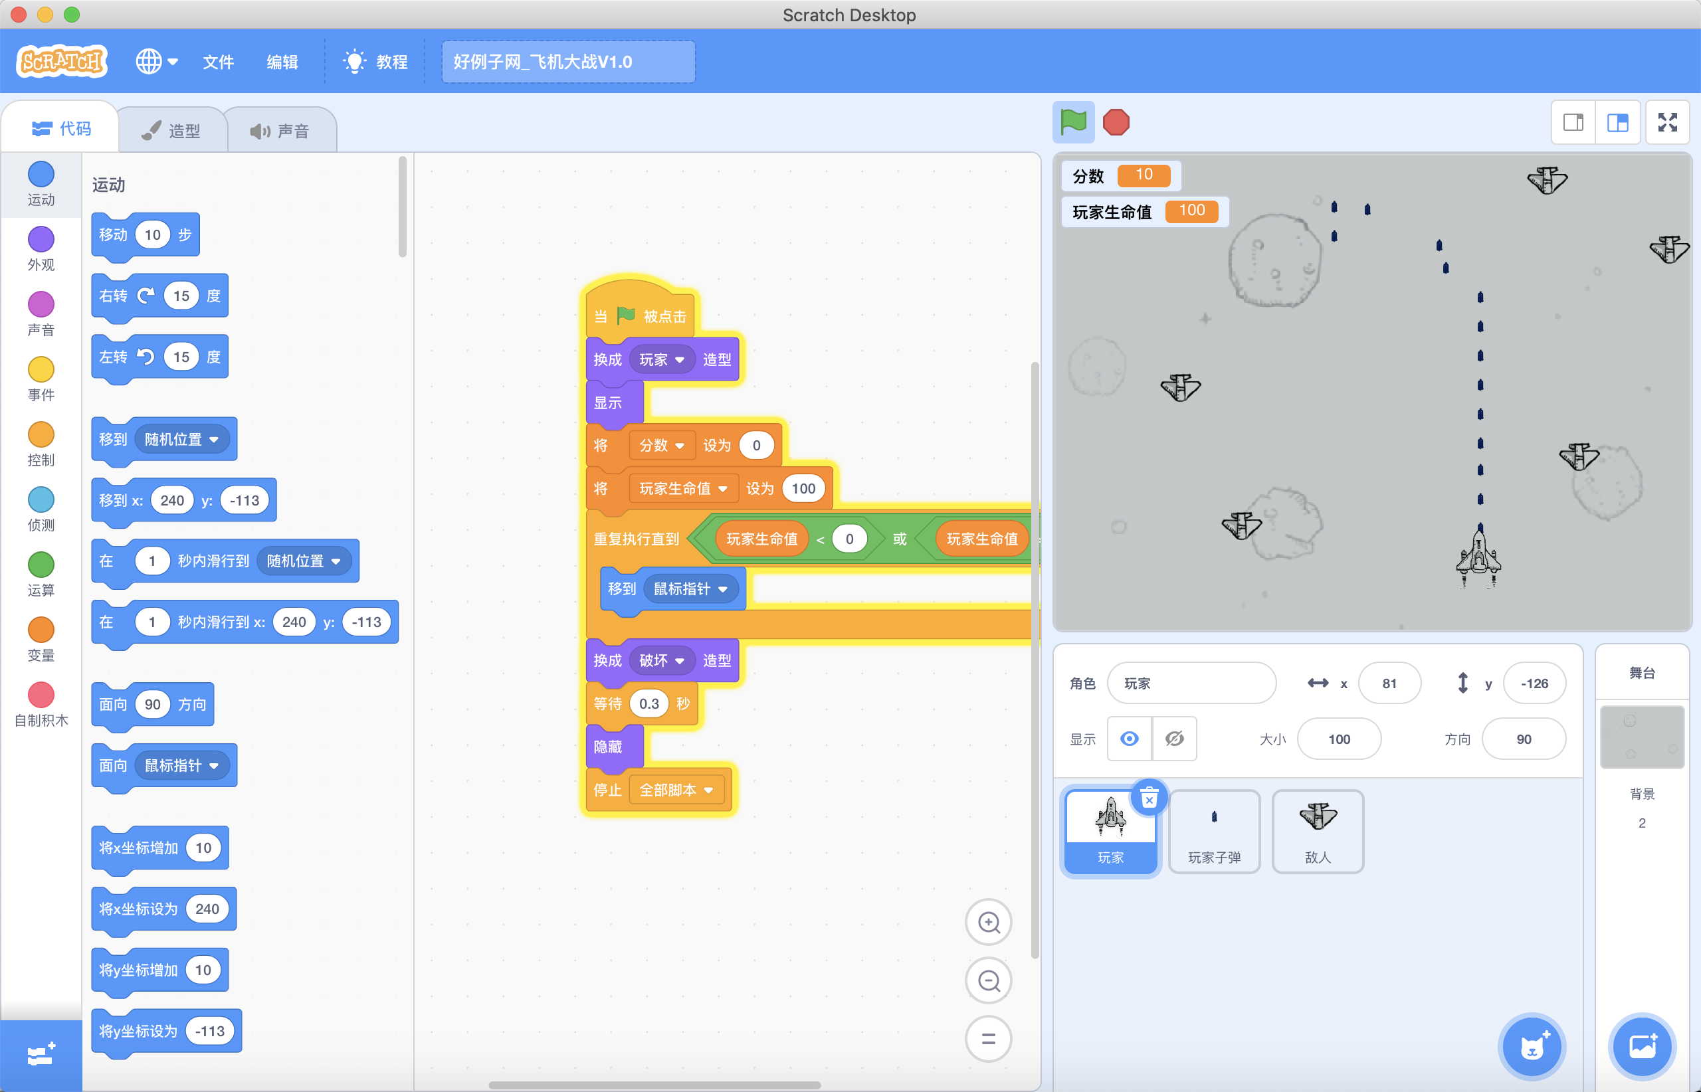Switch to small stage layout
The height and width of the screenshot is (1092, 1701).
tap(1573, 123)
